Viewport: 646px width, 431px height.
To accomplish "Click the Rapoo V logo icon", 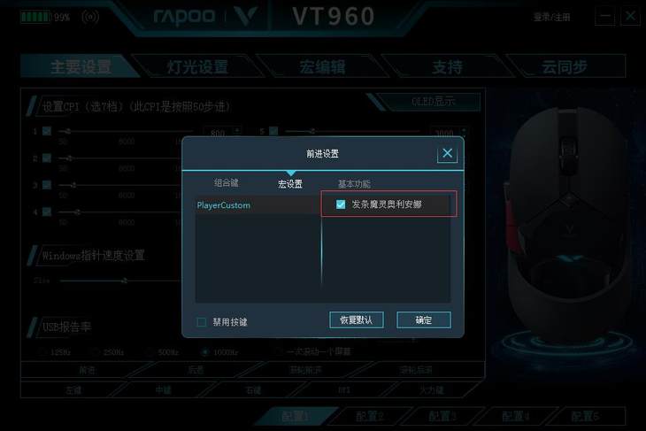I will pos(245,16).
